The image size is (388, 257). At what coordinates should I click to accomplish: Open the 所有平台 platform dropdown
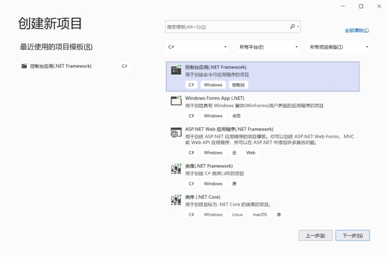tap(268, 47)
